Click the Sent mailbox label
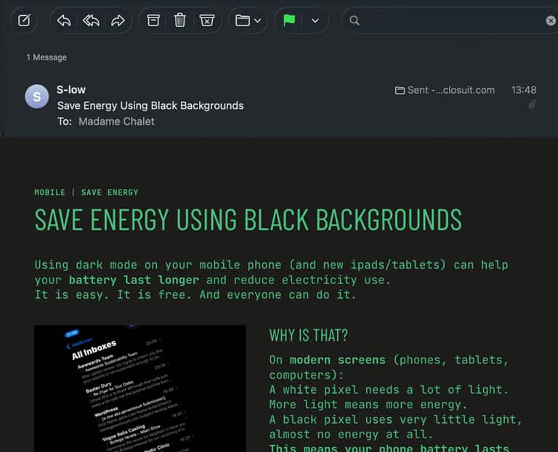This screenshot has width=558, height=452. [445, 90]
